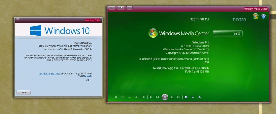Open the guide list icon in Media Center

(x=123, y=97)
